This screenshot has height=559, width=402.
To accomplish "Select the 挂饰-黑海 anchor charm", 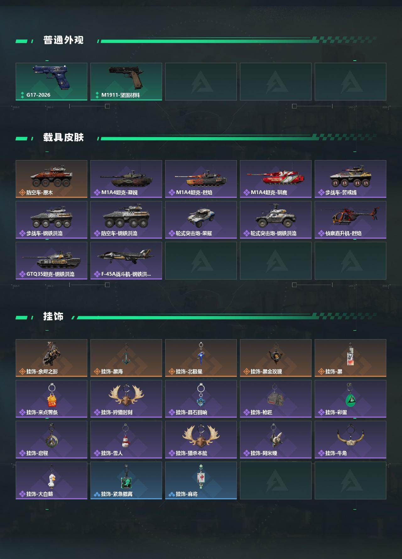I will [x=126, y=358].
